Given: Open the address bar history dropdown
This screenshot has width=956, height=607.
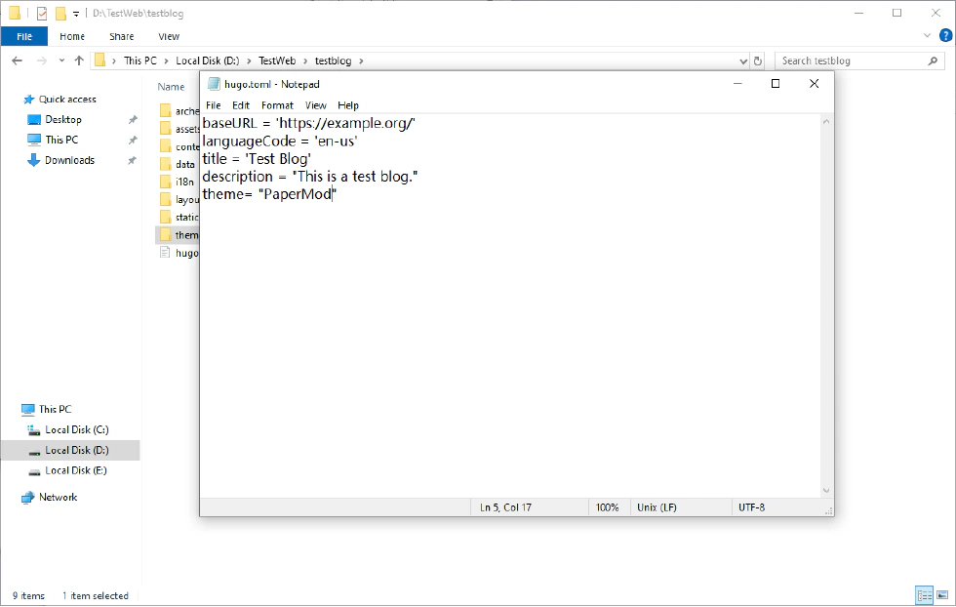Looking at the screenshot, I should pos(743,61).
